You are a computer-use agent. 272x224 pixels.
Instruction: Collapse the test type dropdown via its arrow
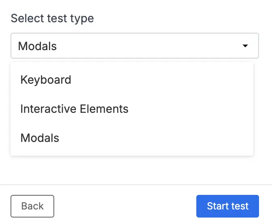[x=245, y=46]
